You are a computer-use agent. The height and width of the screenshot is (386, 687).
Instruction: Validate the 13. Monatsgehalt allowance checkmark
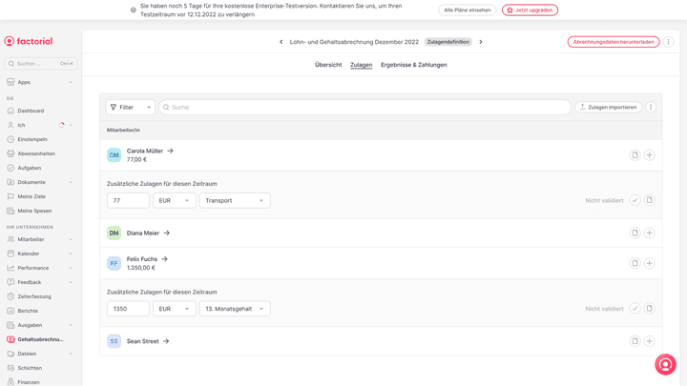pyautogui.click(x=635, y=309)
